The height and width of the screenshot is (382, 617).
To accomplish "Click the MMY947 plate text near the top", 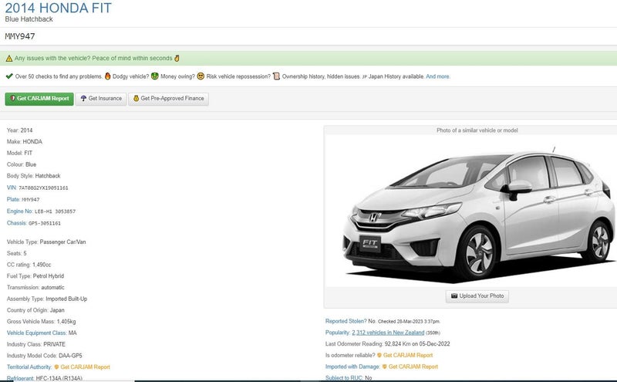I will click(20, 36).
